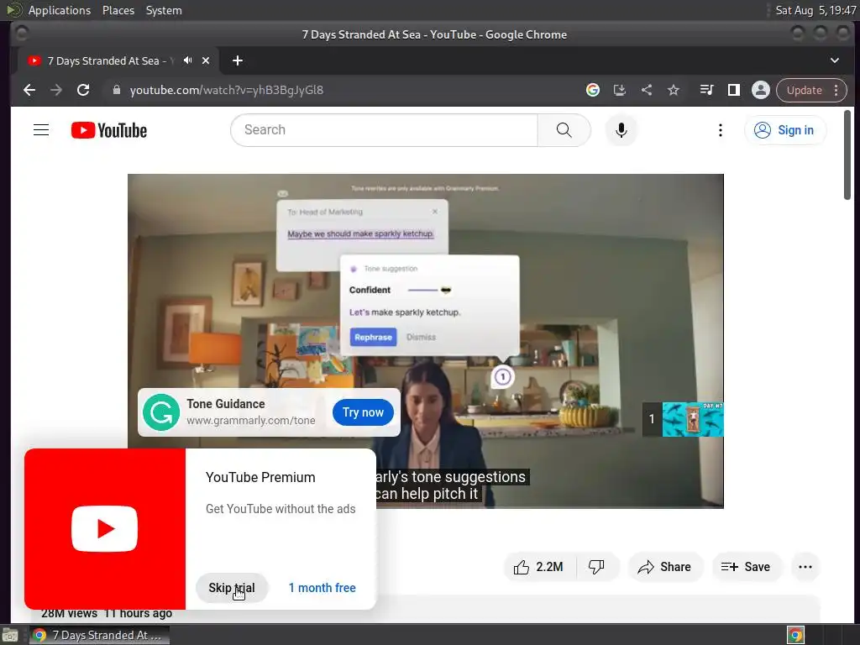This screenshot has width=860, height=645.
Task: Click Skip trial in the Premium popup
Action: [232, 587]
